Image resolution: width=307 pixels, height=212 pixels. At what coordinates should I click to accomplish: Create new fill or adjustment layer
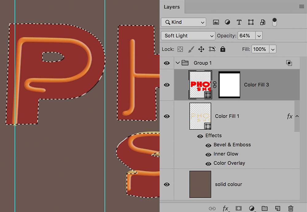(252, 208)
